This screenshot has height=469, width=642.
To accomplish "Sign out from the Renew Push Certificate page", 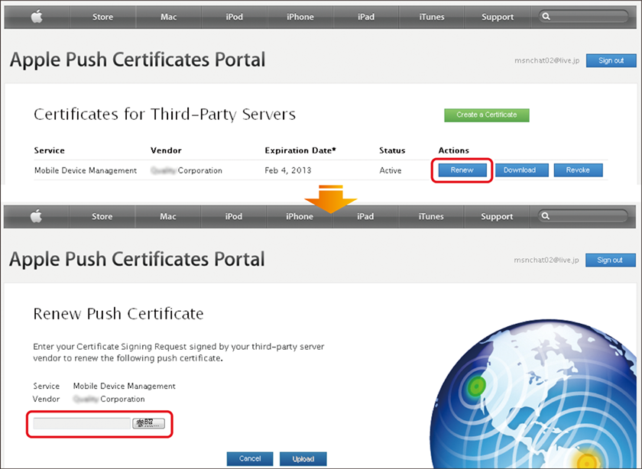I will 610,260.
